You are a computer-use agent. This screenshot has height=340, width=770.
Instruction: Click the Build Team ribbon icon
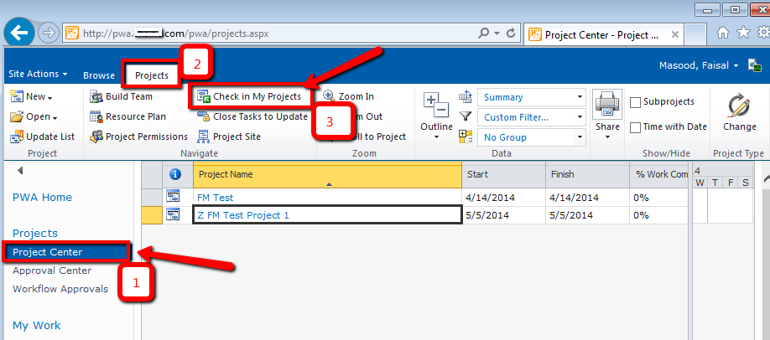[x=96, y=97]
